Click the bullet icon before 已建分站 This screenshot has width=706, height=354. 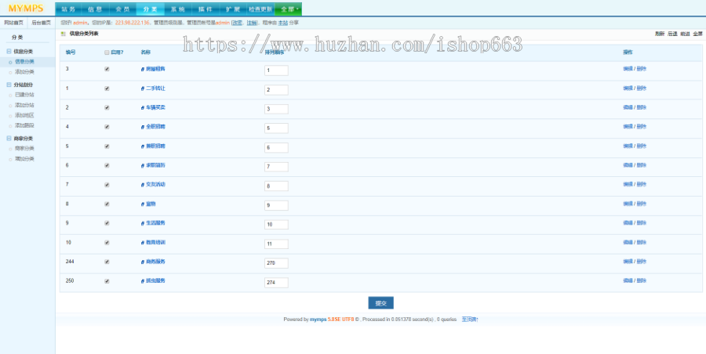click(10, 95)
